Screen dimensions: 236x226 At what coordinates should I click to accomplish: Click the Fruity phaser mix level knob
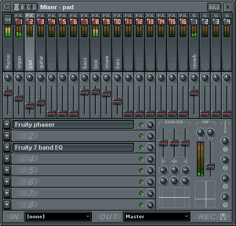click(x=150, y=124)
